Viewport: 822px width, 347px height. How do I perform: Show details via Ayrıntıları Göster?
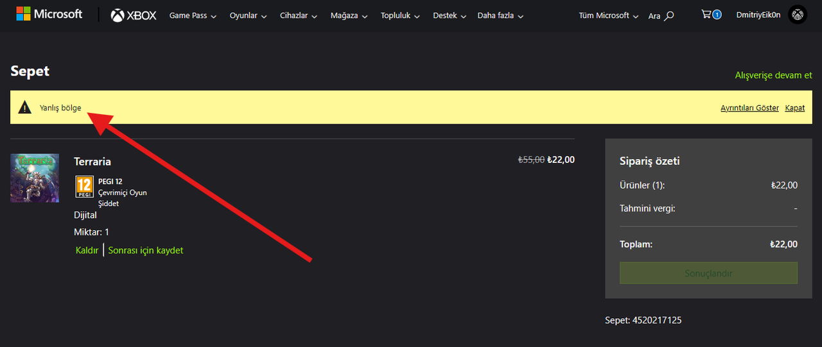(x=749, y=108)
